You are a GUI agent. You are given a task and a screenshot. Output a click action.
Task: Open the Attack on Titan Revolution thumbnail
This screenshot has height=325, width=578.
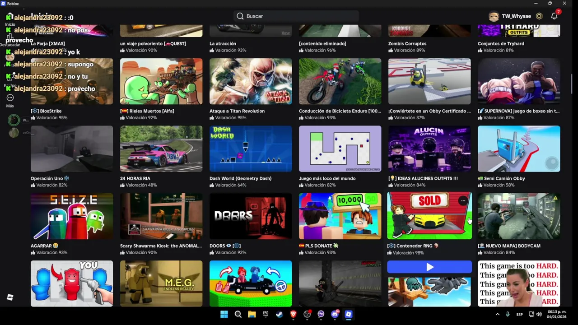[251, 81]
